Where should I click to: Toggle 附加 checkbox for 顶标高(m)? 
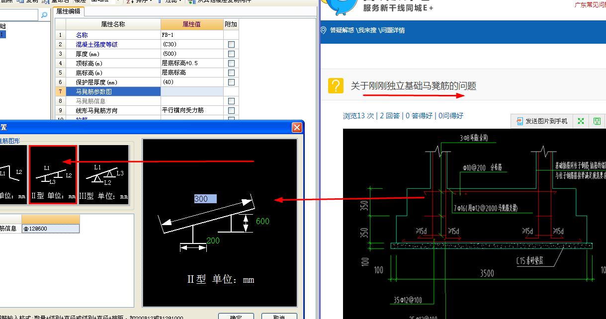point(231,64)
